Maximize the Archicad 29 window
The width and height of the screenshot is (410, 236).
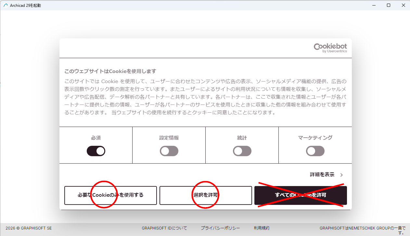coord(389,5)
